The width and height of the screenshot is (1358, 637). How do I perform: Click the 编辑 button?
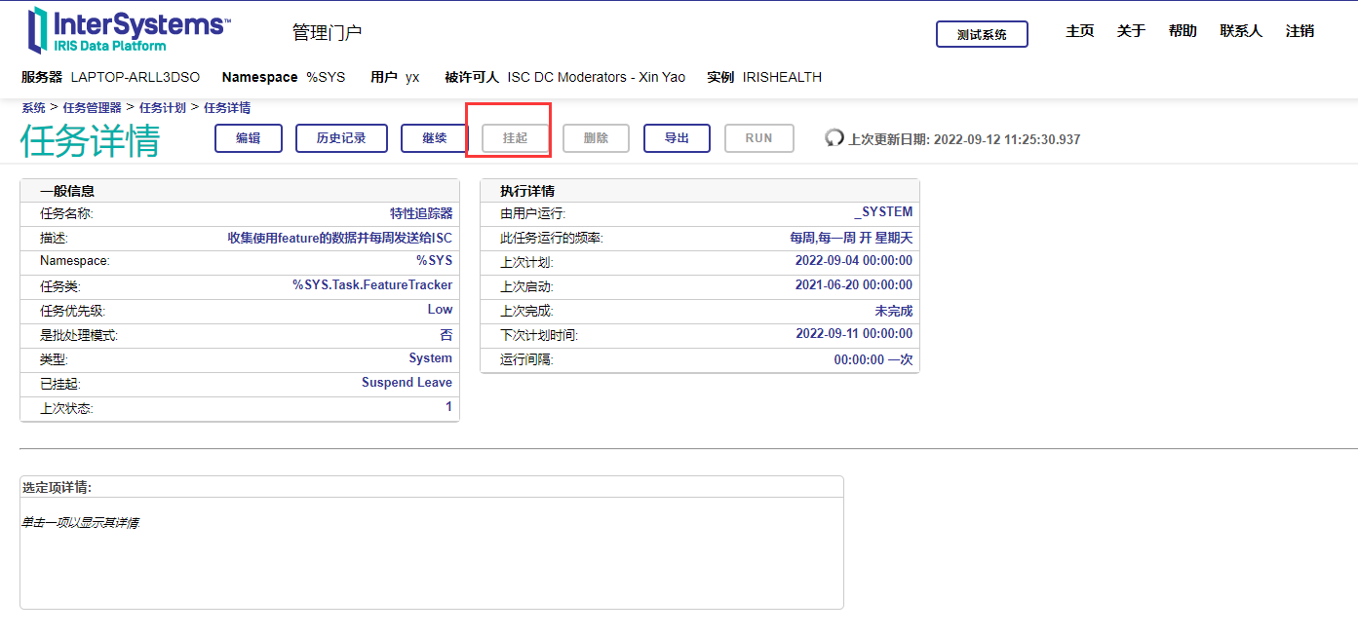pyautogui.click(x=249, y=138)
